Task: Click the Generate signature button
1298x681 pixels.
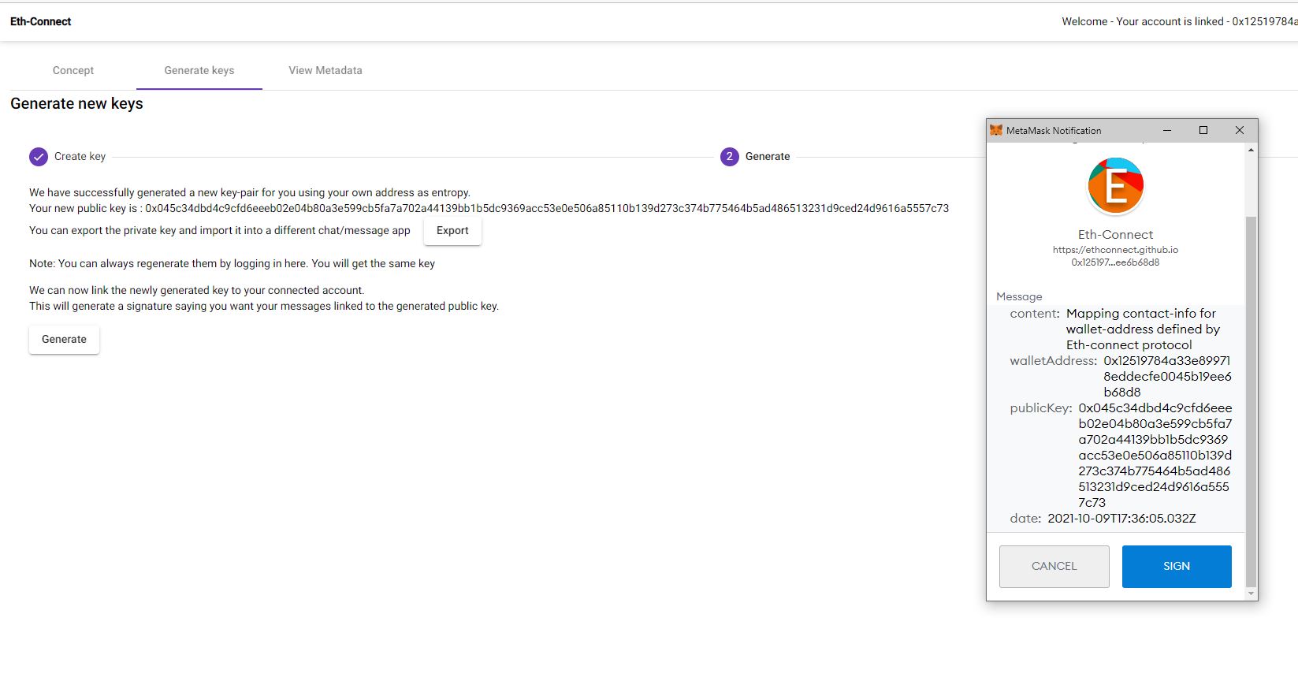Action: 64,340
